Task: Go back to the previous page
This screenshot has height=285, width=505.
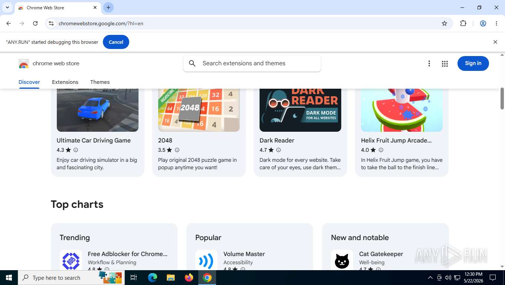Action: (9, 23)
